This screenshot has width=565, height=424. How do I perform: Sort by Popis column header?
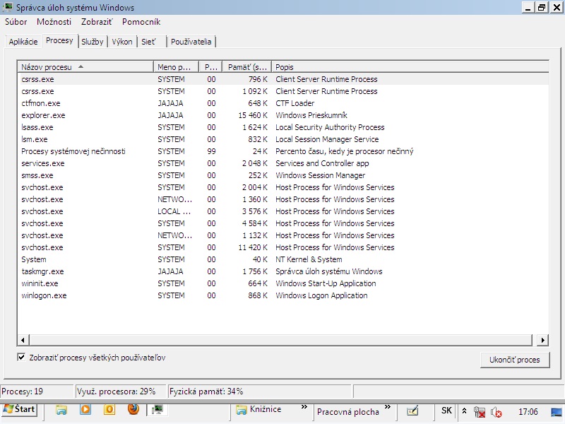click(x=410, y=66)
